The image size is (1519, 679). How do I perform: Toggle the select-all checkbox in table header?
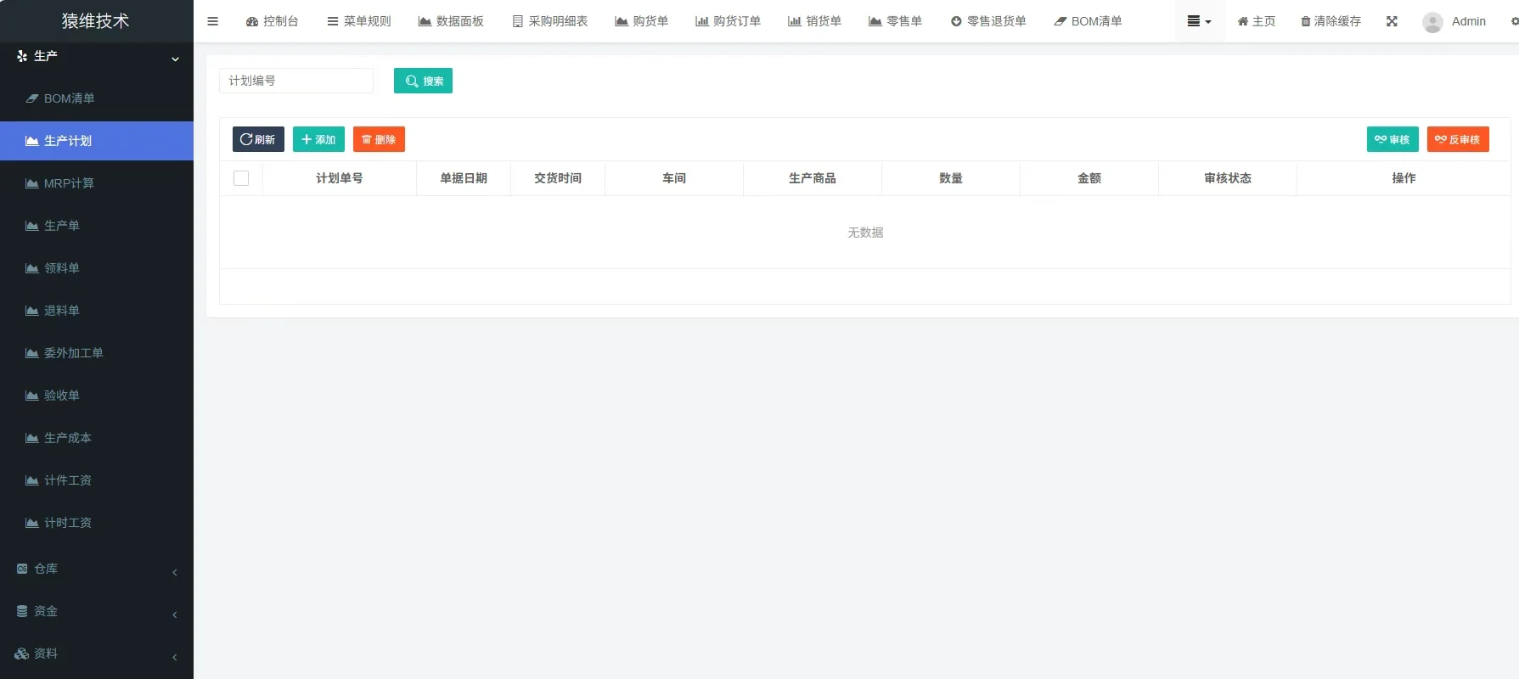pyautogui.click(x=241, y=178)
